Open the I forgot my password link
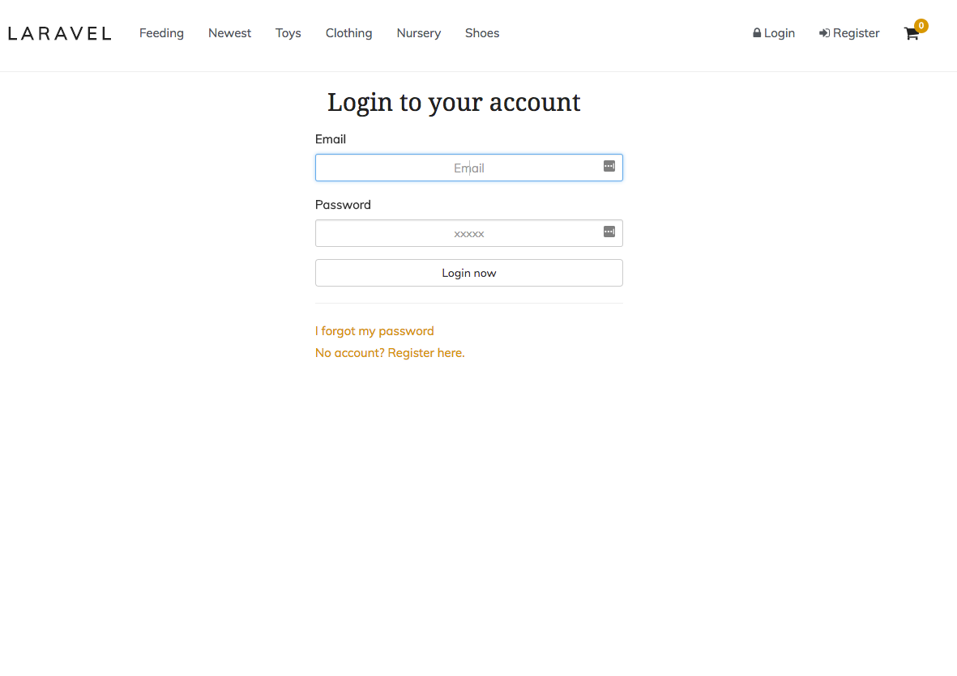Viewport: 957px width, 676px height. (x=374, y=330)
